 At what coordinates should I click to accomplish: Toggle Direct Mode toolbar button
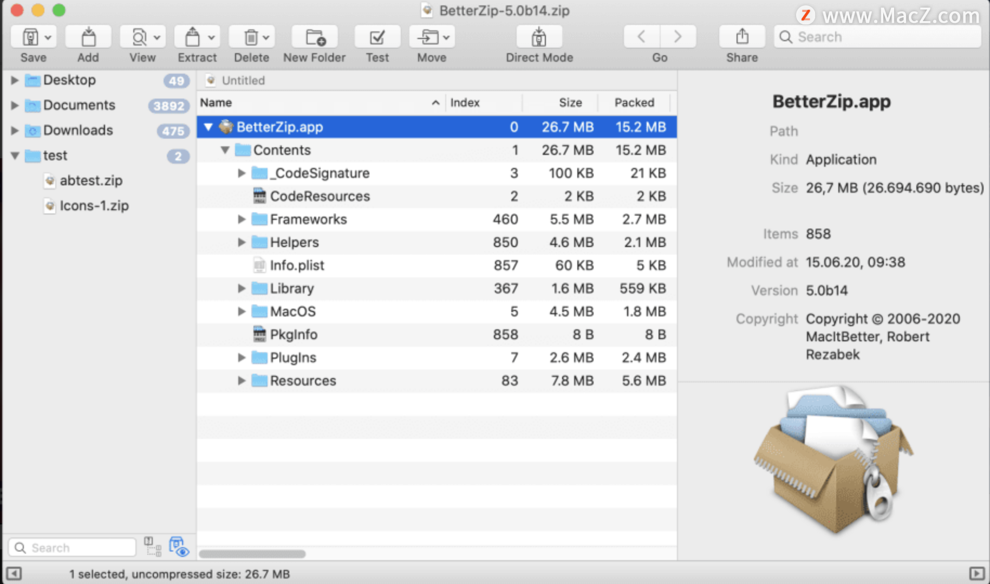539,37
